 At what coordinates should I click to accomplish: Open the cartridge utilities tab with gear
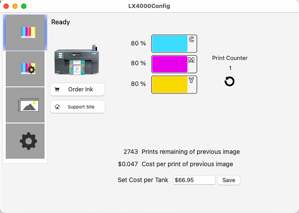coord(25,69)
